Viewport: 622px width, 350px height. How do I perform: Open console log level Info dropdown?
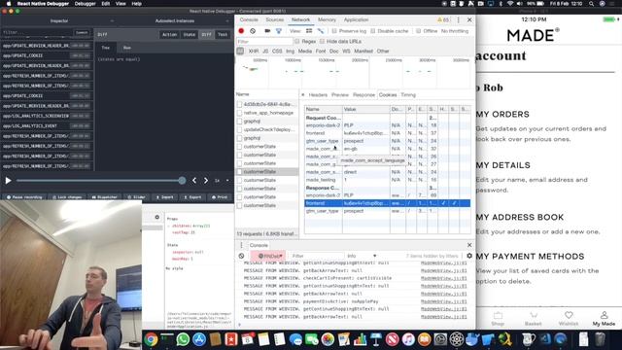pos(362,256)
